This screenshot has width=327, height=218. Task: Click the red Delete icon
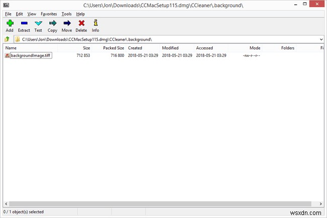click(81, 23)
